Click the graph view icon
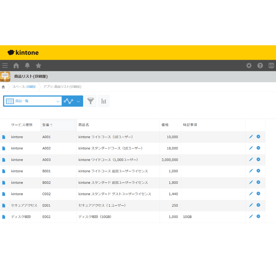 pos(68,101)
